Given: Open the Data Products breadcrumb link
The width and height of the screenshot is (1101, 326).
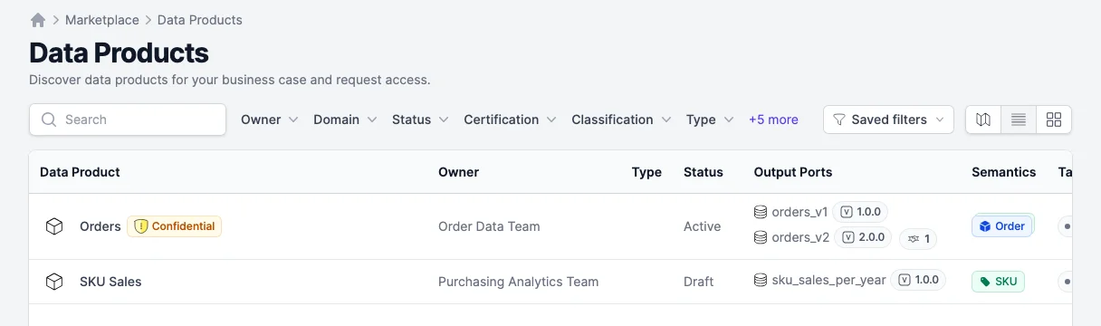Looking at the screenshot, I should point(200,19).
